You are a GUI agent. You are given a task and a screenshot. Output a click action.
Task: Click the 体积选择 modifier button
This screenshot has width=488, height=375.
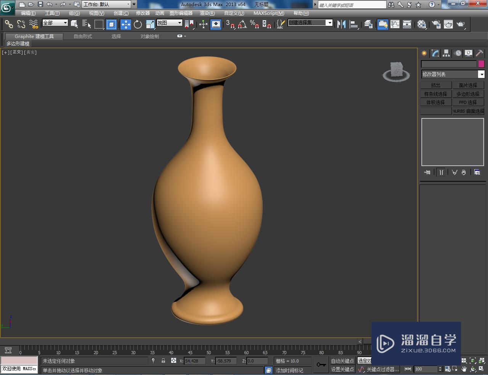point(436,102)
